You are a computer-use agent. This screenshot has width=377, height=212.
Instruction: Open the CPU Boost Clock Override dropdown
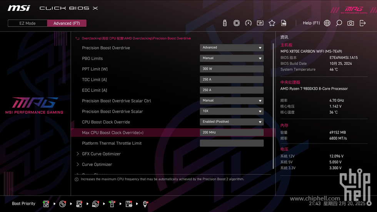coord(232,122)
